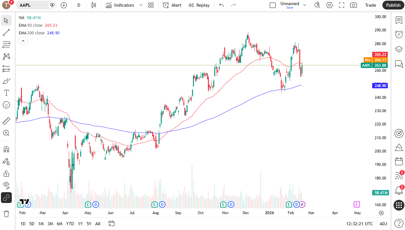Open price scale settings gear icon
The image size is (405, 230).
[x=381, y=213]
